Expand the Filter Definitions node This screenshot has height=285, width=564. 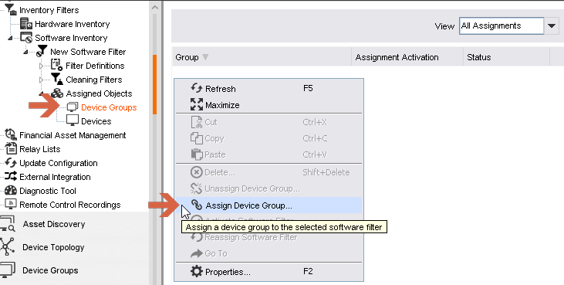[42, 66]
